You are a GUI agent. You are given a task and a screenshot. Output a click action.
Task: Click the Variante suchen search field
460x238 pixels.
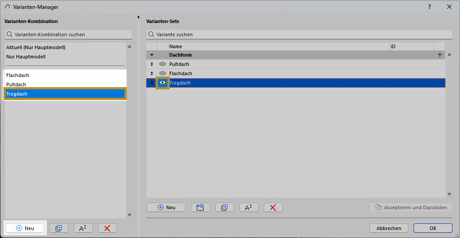point(299,35)
